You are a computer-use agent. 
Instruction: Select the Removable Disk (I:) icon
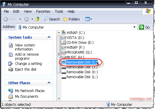64,62
